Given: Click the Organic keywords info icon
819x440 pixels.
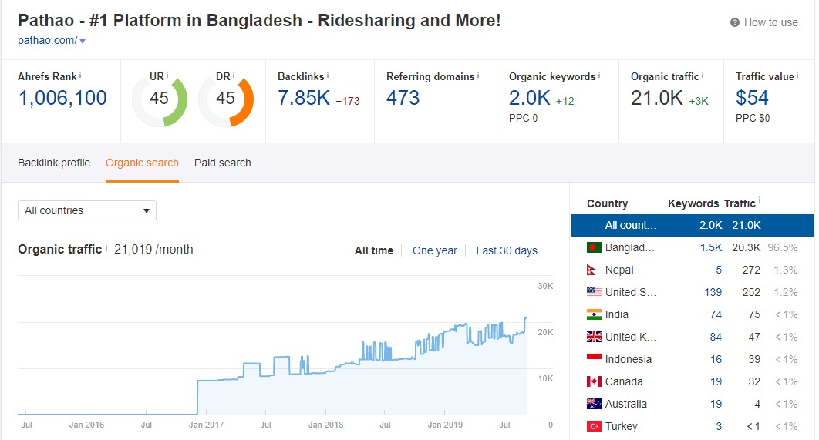Looking at the screenshot, I should pos(599,76).
